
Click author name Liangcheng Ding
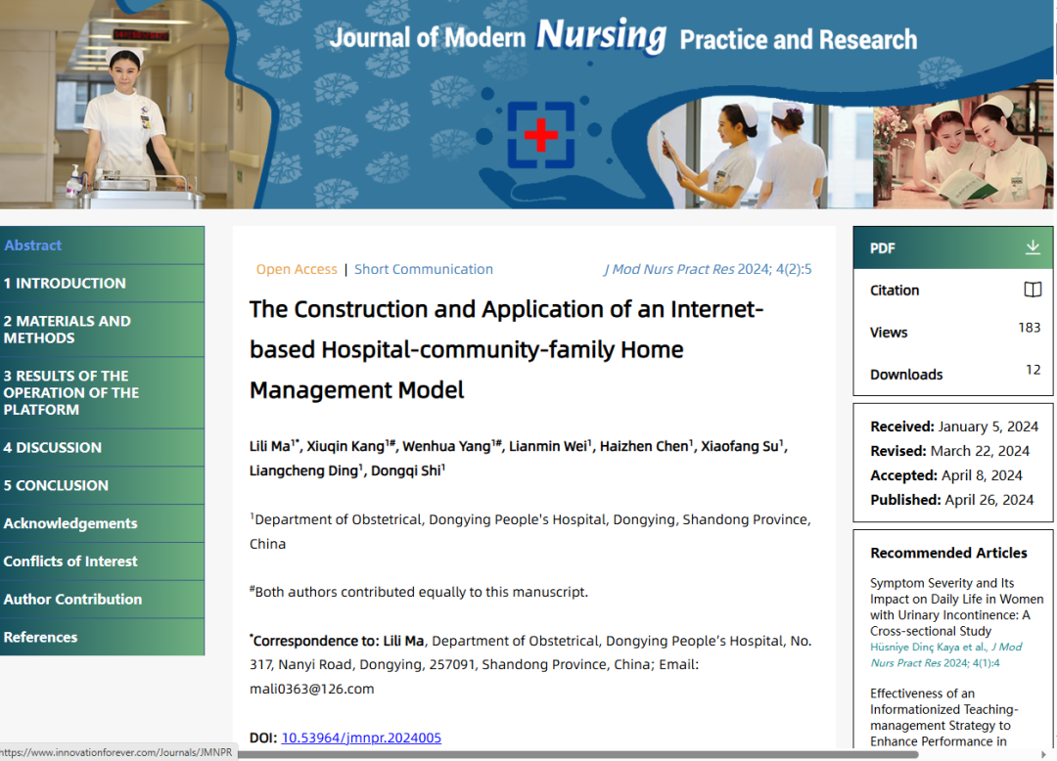click(303, 470)
